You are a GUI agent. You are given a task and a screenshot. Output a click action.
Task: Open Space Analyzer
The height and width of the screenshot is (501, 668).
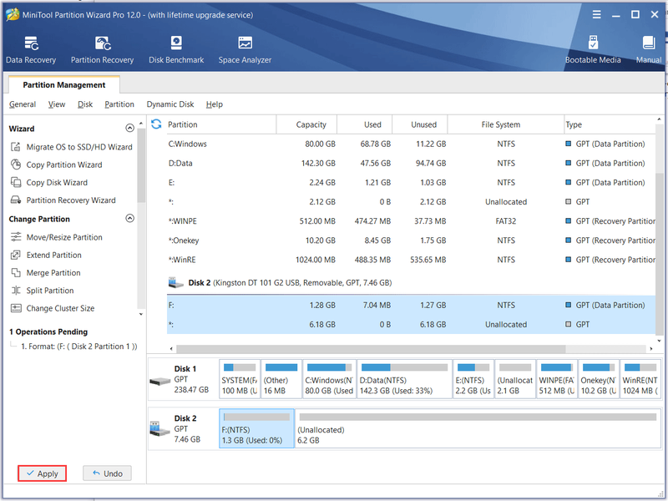245,50
